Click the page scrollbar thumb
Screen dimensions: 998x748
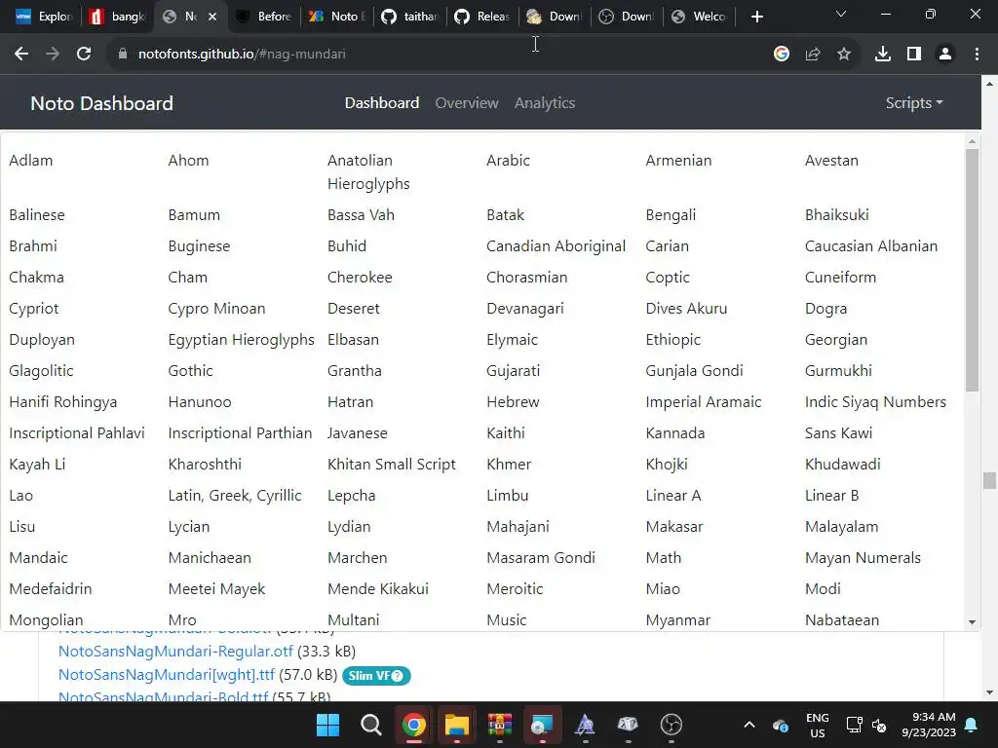point(990,480)
